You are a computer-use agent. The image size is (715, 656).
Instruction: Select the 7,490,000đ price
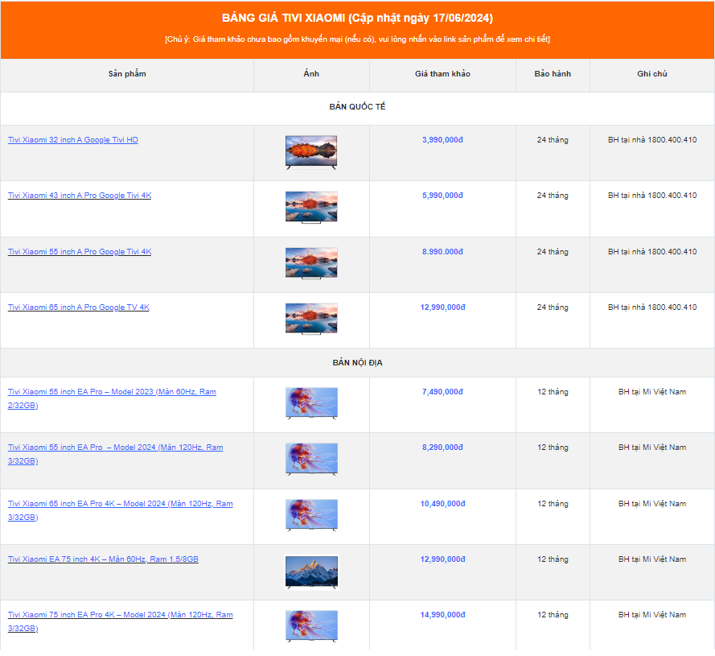coord(442,392)
